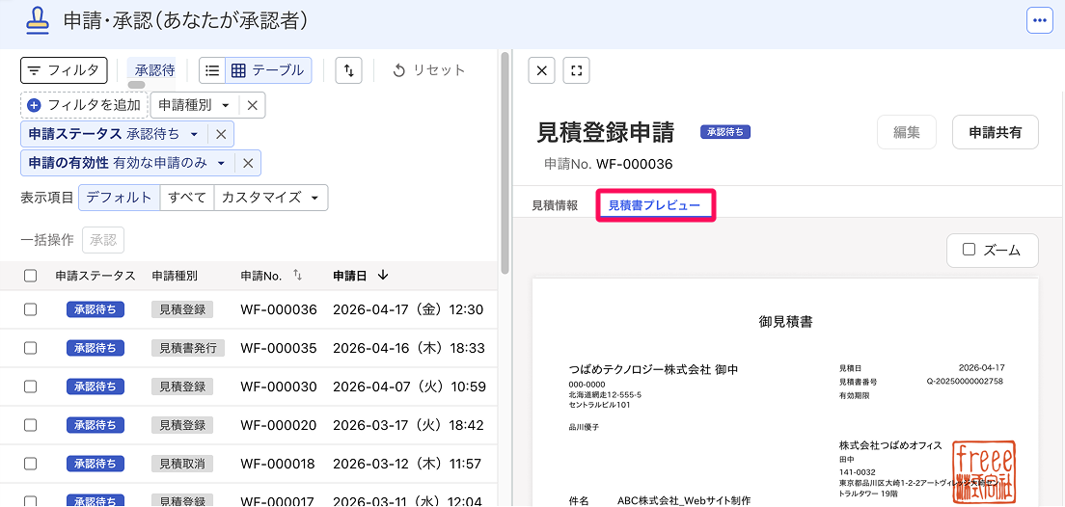The height and width of the screenshot is (507, 1065).
Task: Open the three-dot more options menu
Action: coord(1039,20)
